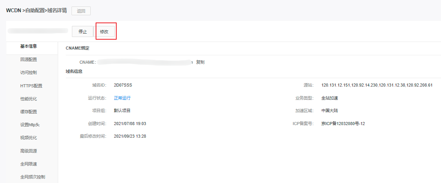
Task: Open 设置http头 settings
Action: (x=30, y=125)
